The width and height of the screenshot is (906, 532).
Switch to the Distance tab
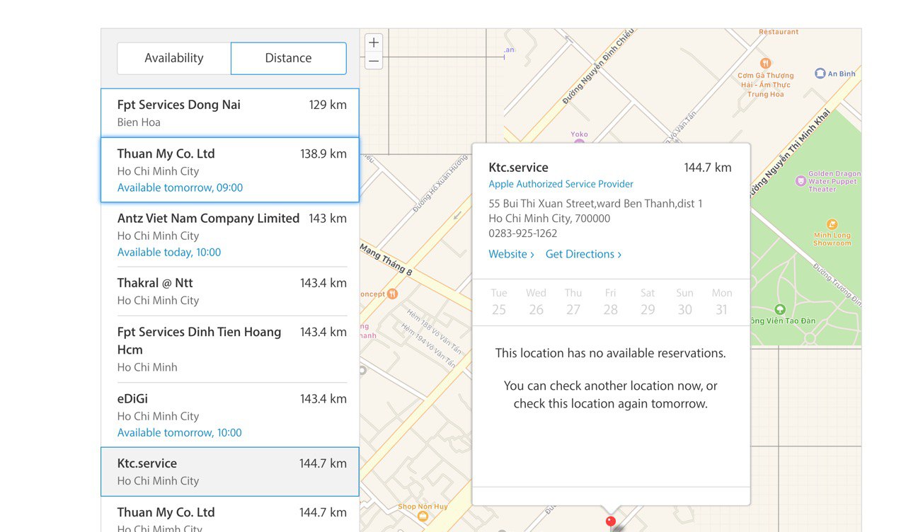click(288, 58)
